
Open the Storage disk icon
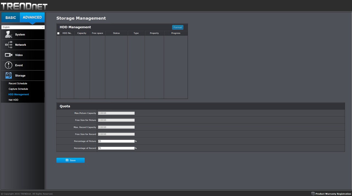9,76
